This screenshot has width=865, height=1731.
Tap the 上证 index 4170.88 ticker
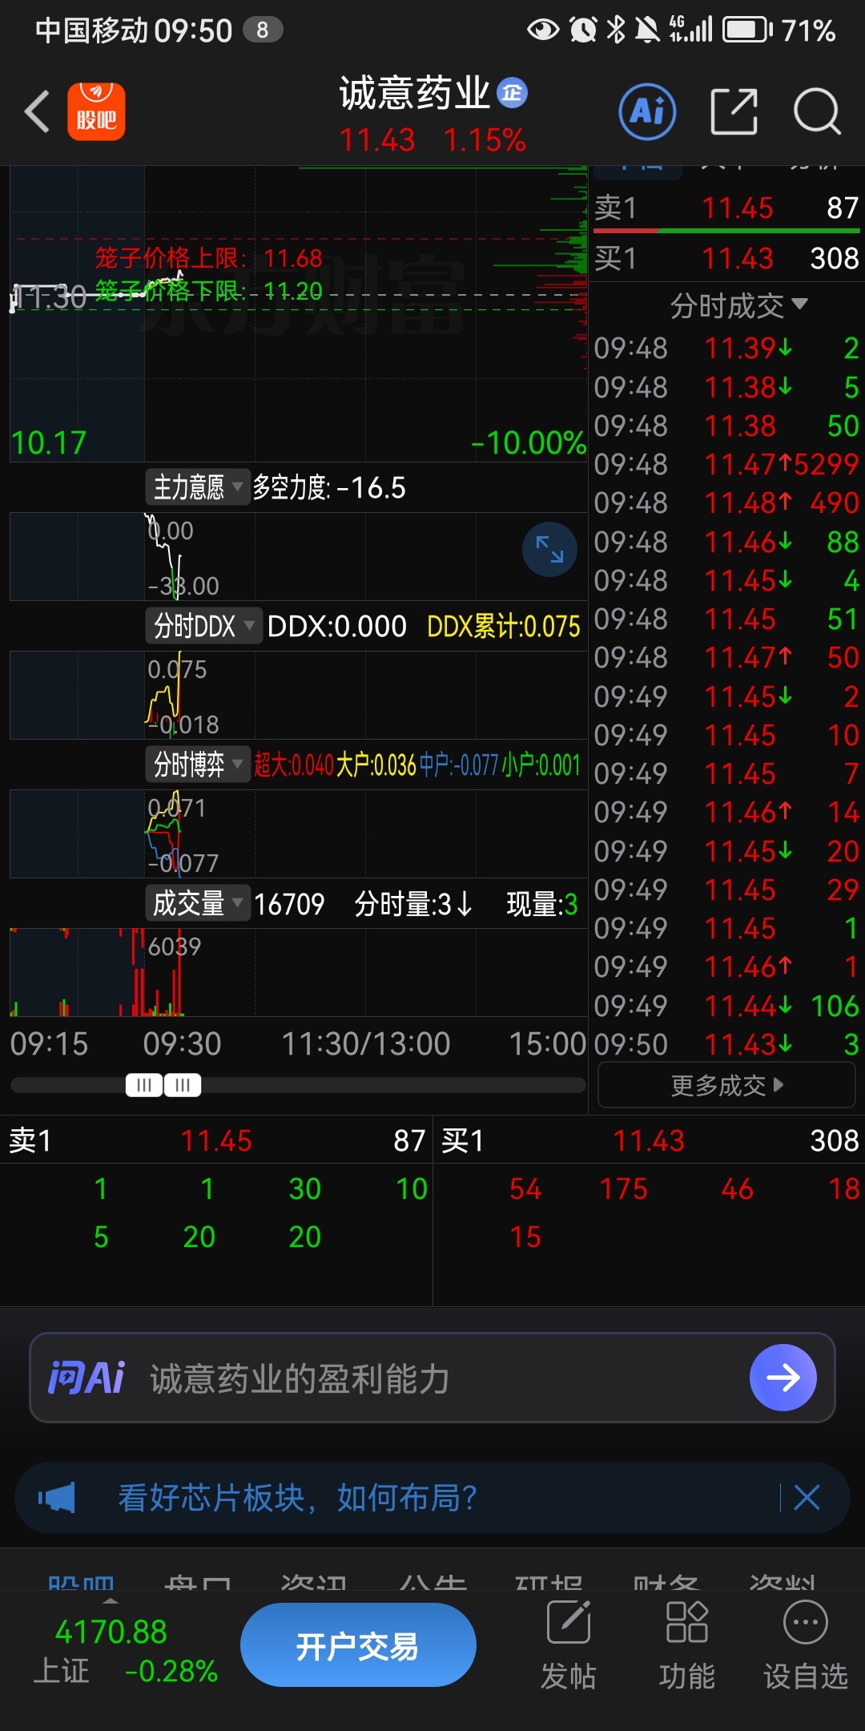[124, 1651]
